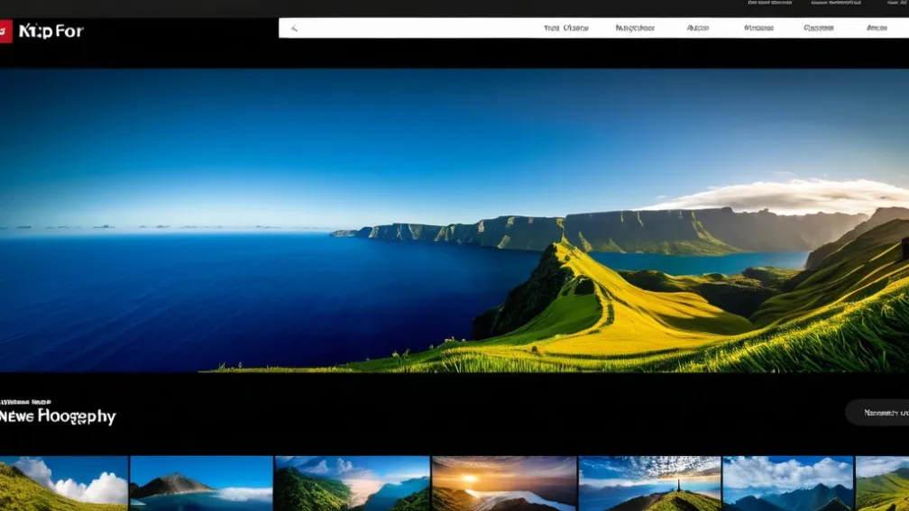Open the fifth navigation bar menu item
Screen dimensions: 909x511
click(818, 28)
